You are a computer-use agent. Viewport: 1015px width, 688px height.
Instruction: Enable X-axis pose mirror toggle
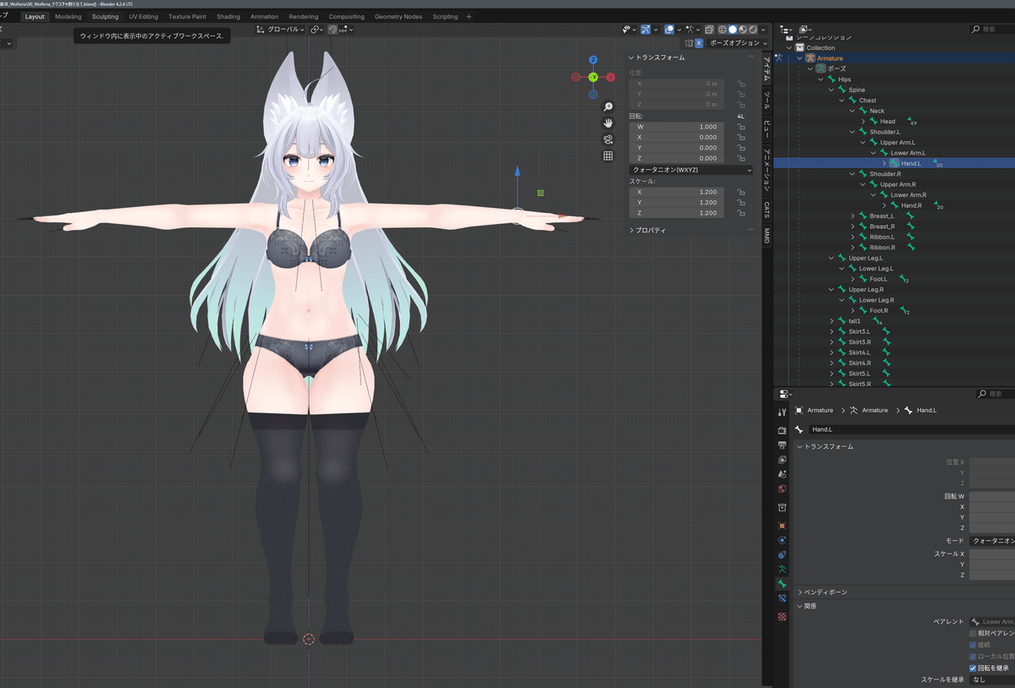click(x=699, y=41)
